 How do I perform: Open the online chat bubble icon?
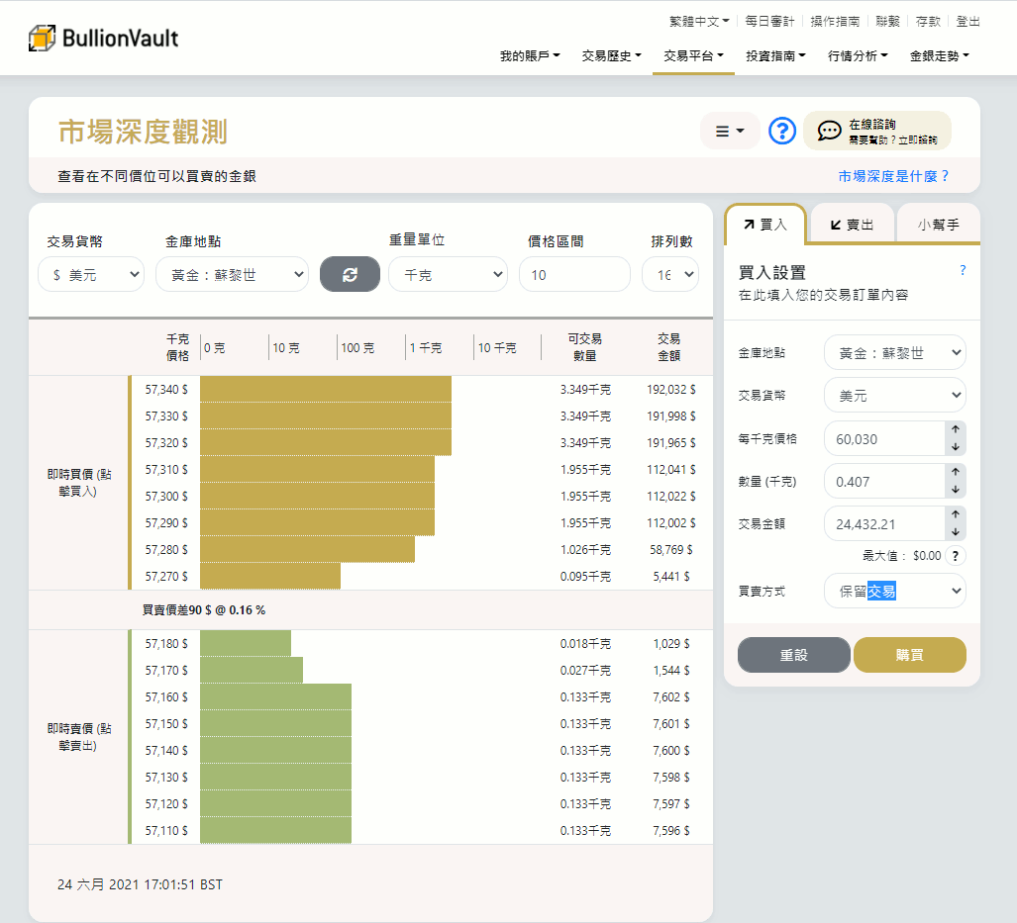click(829, 131)
